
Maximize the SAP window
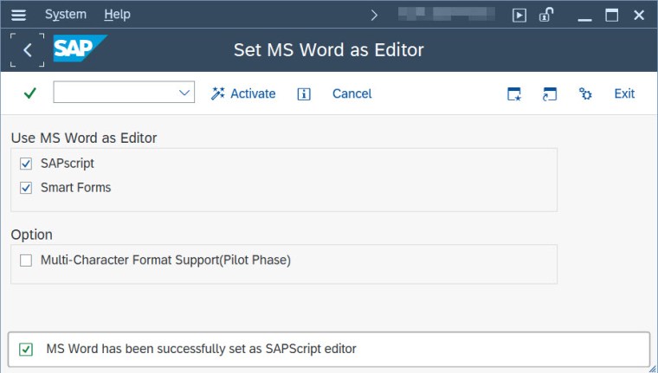[612, 15]
